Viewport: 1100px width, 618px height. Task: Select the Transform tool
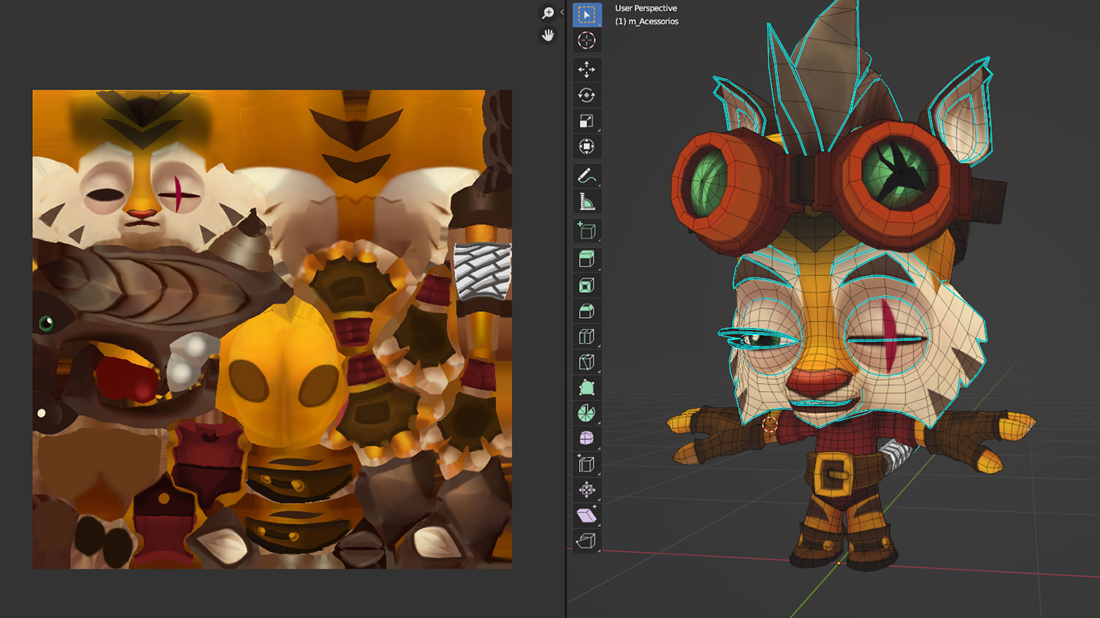(586, 147)
